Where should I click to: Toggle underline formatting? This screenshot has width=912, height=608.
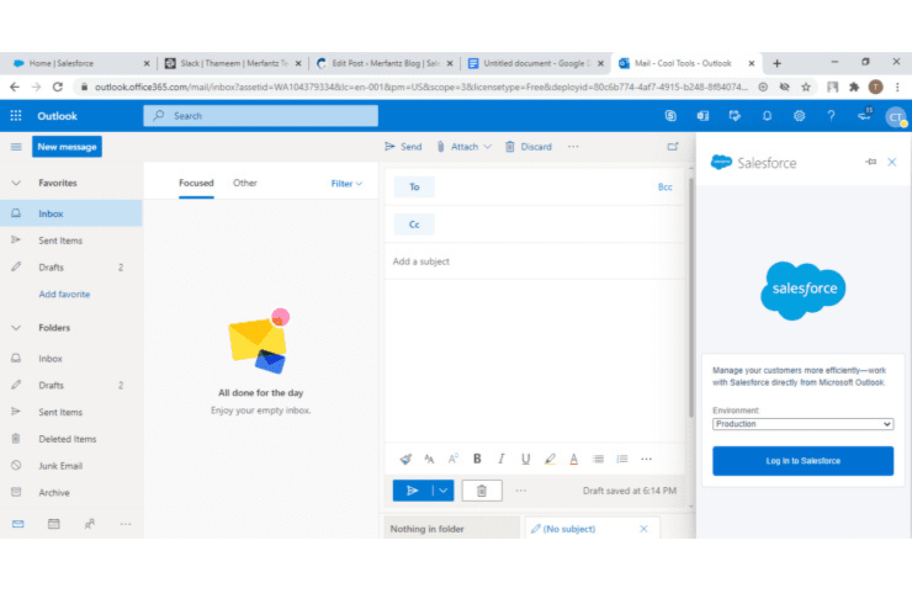click(525, 459)
